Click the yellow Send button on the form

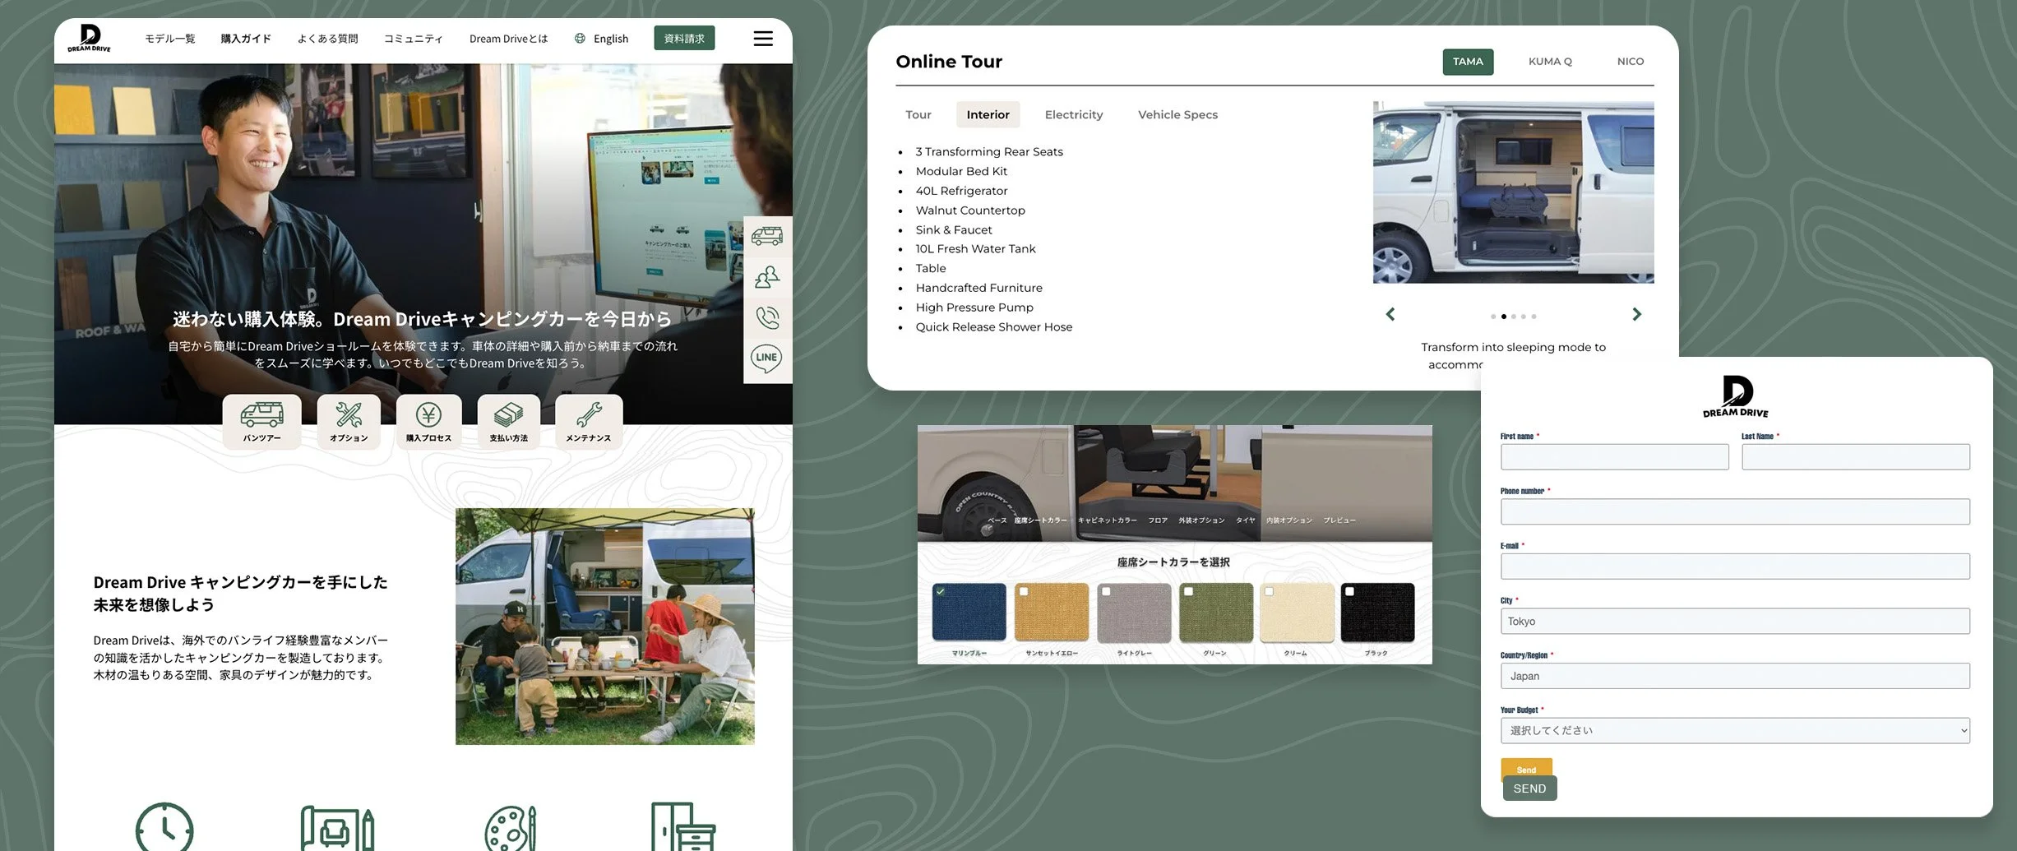(x=1526, y=768)
